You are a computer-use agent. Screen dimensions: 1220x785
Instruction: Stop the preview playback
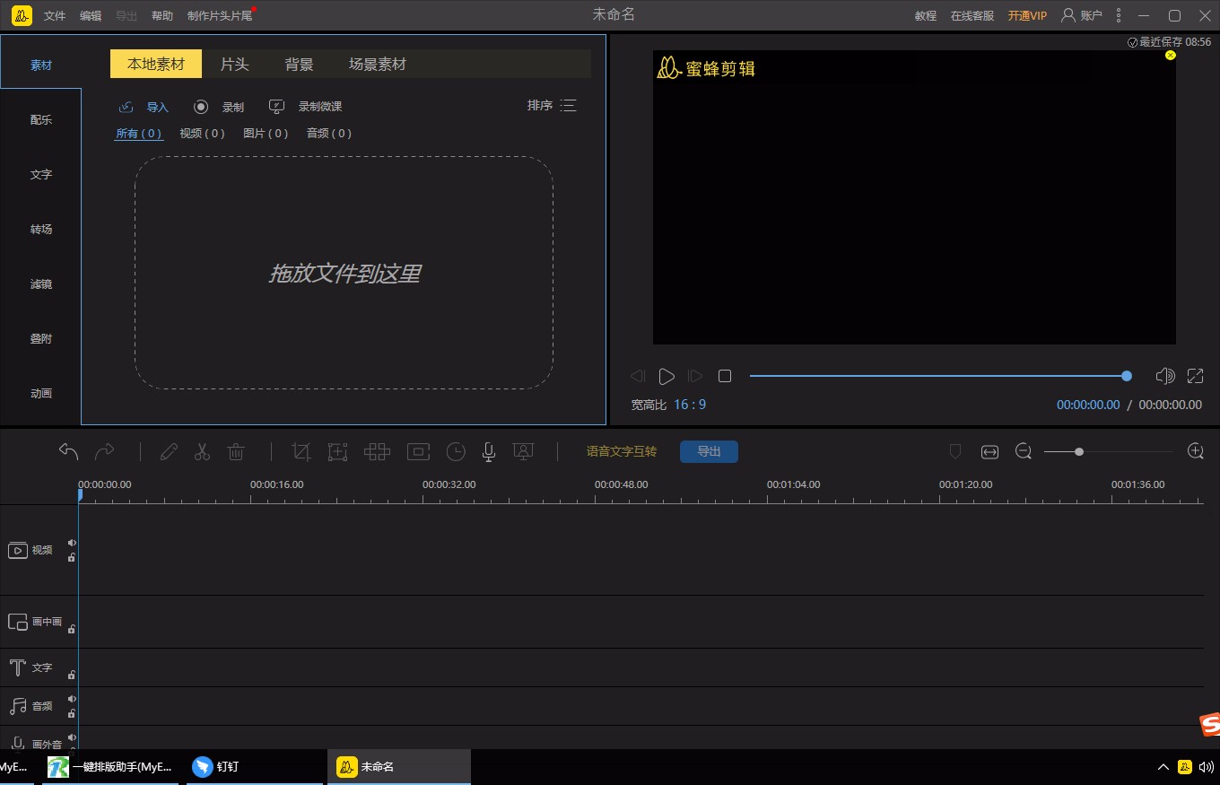[x=725, y=376]
